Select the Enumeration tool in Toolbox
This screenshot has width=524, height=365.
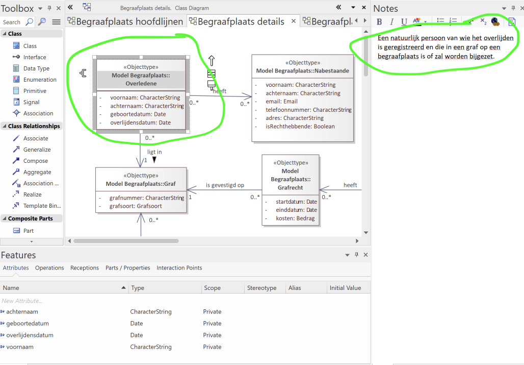(x=39, y=80)
